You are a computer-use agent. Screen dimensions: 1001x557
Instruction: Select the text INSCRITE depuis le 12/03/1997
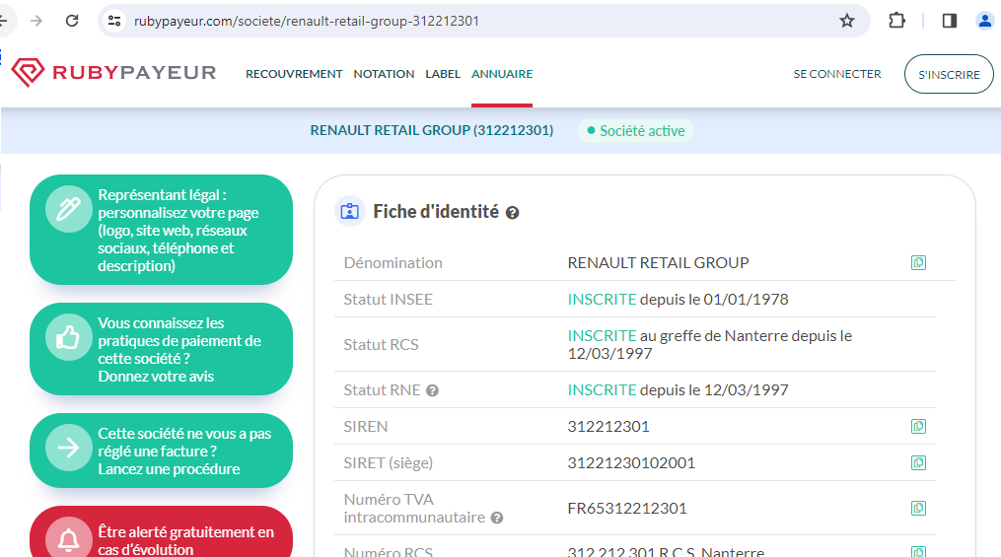(x=678, y=389)
